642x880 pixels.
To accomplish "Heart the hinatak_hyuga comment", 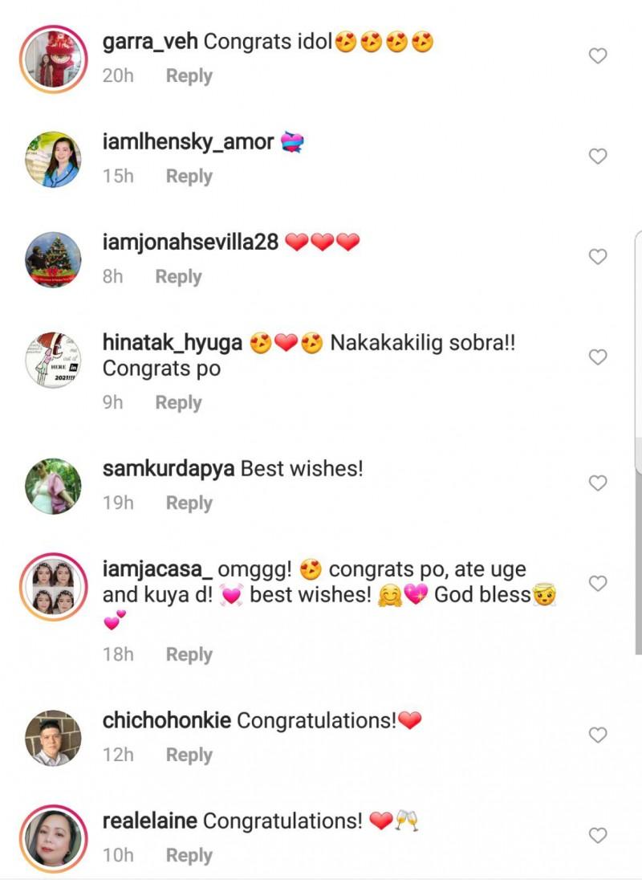I will 598,357.
